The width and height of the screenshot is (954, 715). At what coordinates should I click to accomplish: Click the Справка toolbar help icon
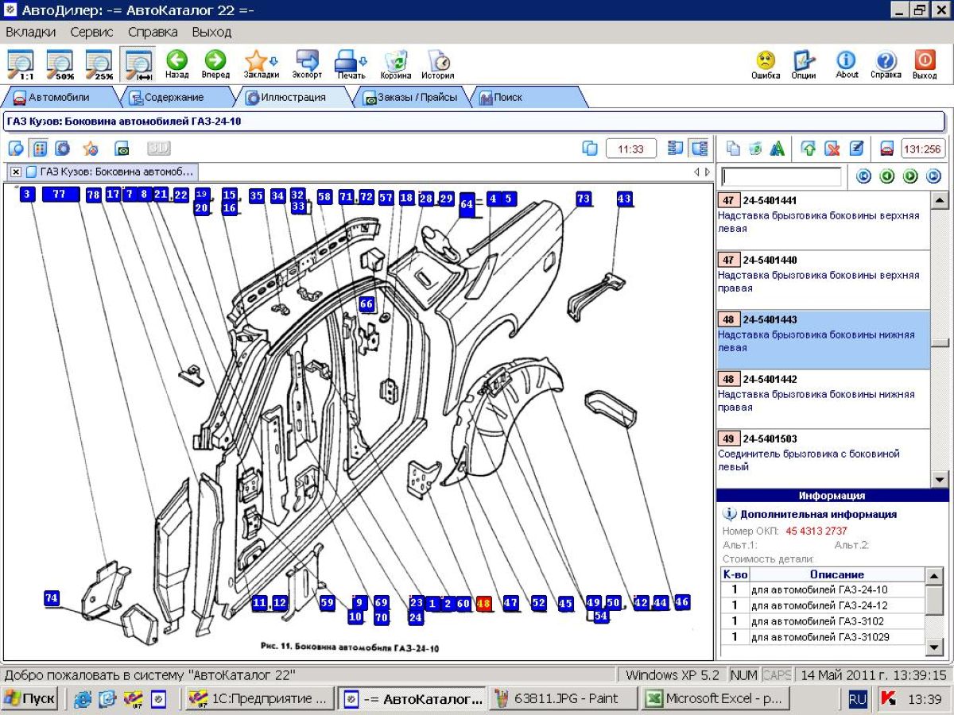tap(886, 64)
